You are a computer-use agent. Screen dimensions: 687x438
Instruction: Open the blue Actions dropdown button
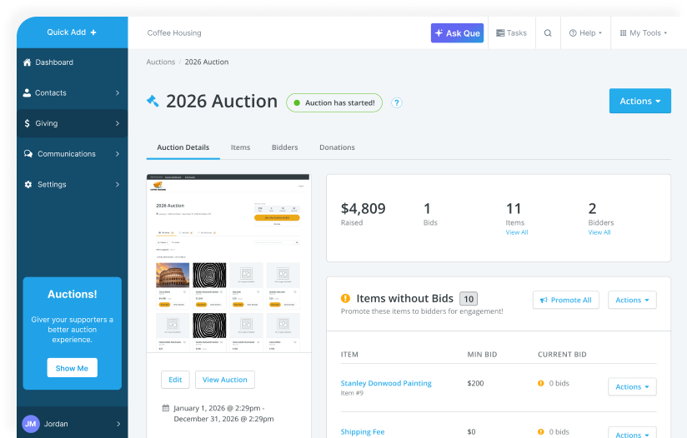[x=639, y=102]
